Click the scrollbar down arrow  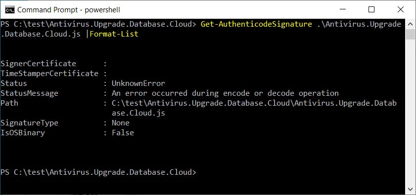coord(410,189)
